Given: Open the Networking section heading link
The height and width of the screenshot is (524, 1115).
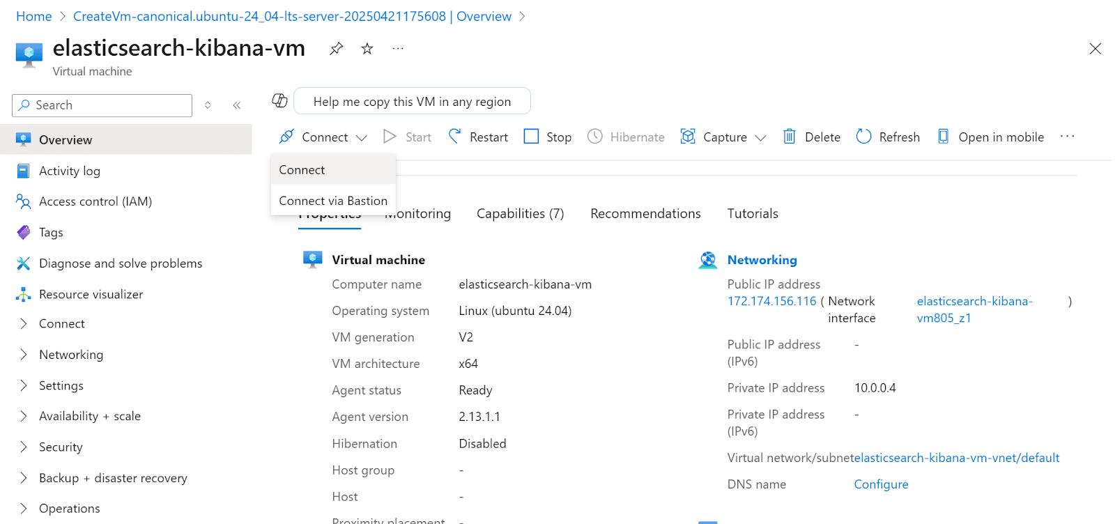Looking at the screenshot, I should click(x=762, y=260).
